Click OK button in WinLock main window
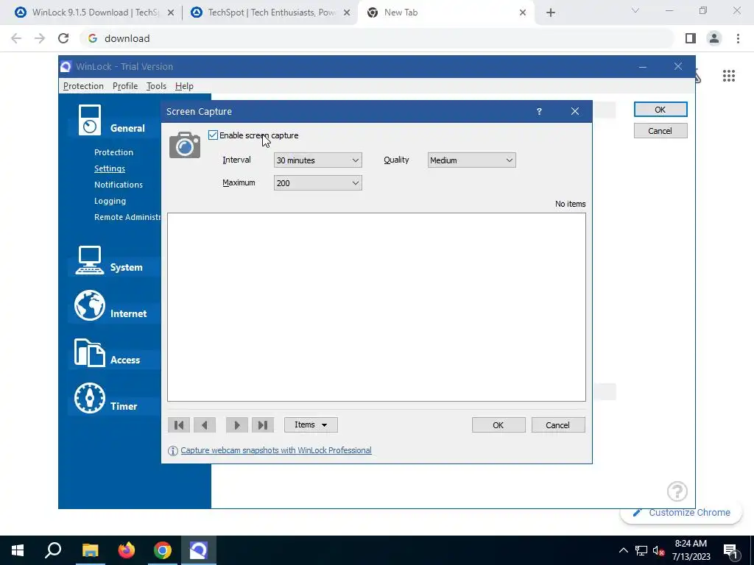Viewport: 754px width, 565px height. tap(660, 110)
